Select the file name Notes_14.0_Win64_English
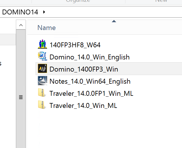 pyautogui.click(x=90, y=81)
